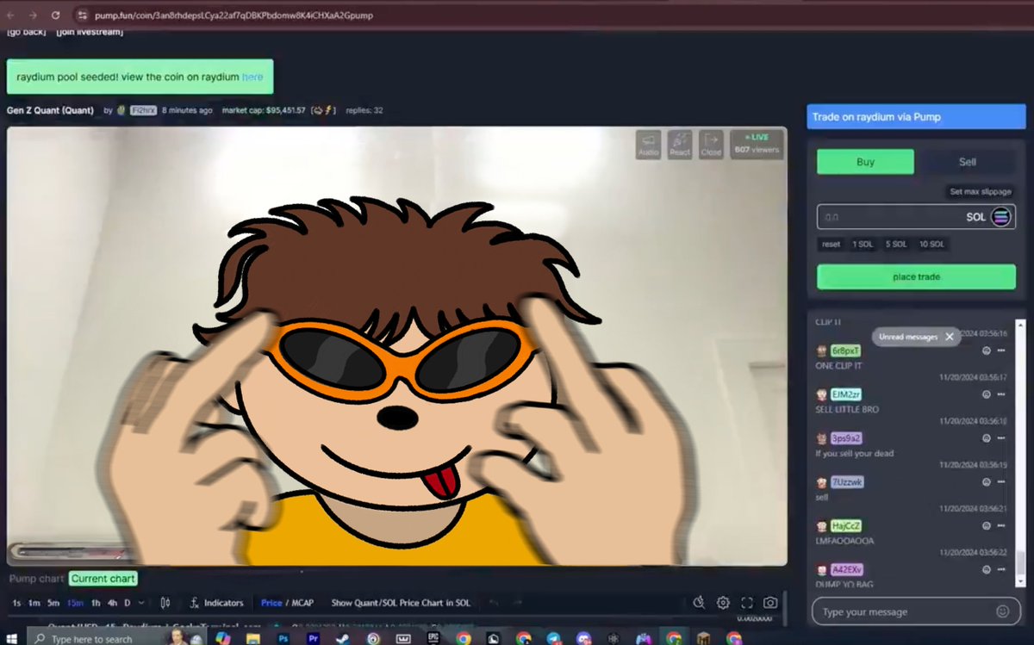React to 7Uzzwk's message with emoji icon

[x=987, y=482]
